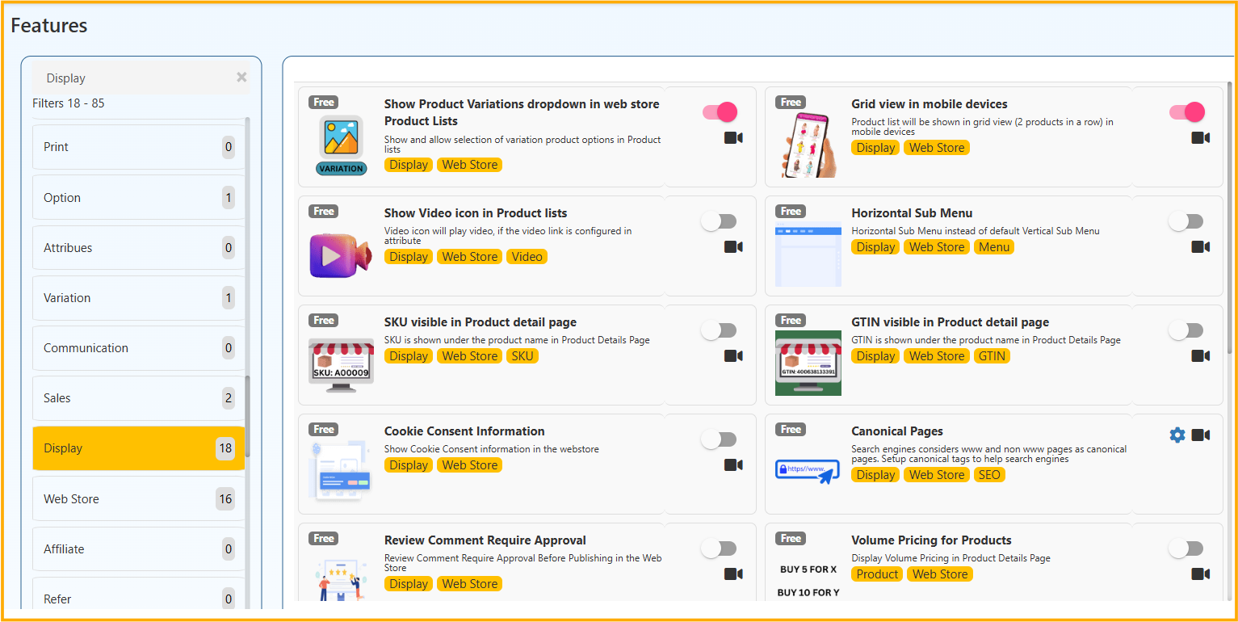
Task: Click the Display filter search field
Action: point(133,78)
